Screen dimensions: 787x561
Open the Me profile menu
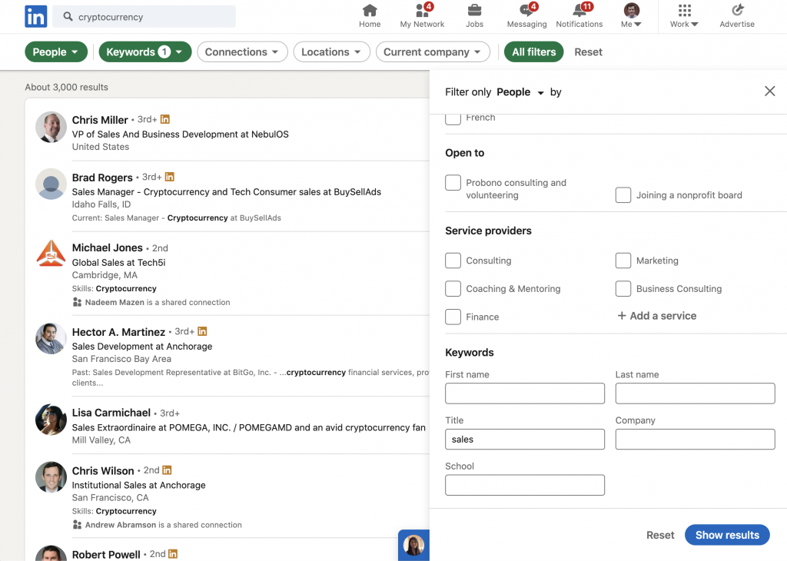(x=631, y=15)
